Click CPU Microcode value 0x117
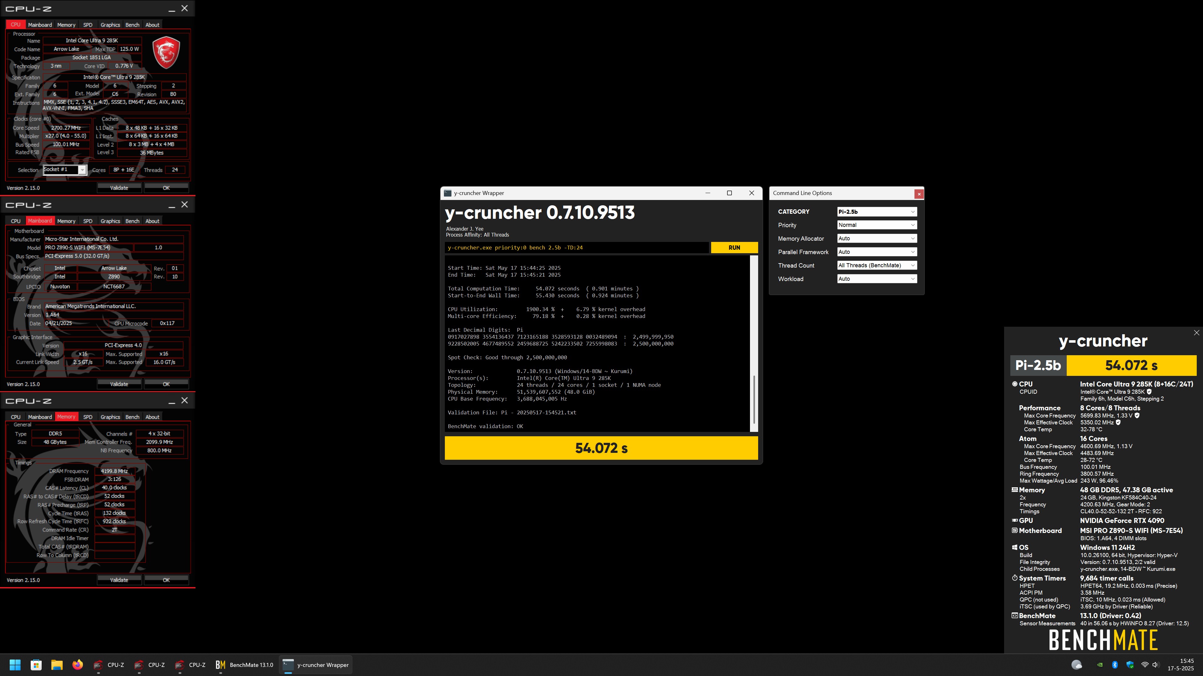Image resolution: width=1203 pixels, height=676 pixels. pos(167,323)
